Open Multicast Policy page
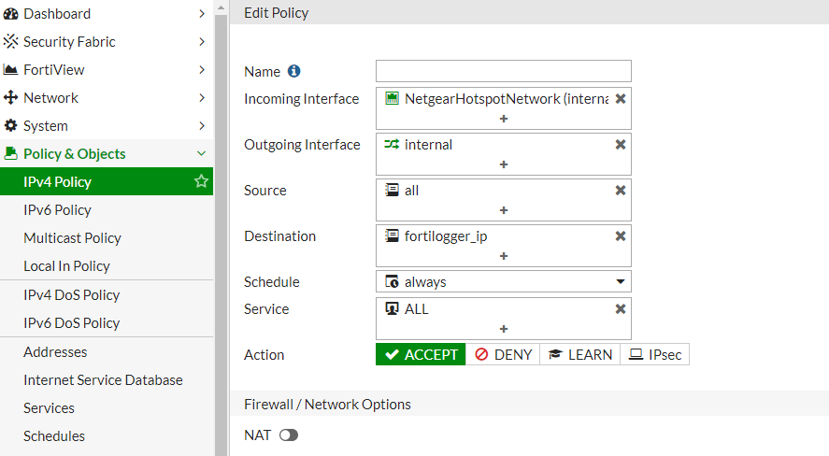 [72, 237]
